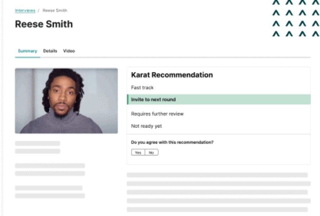
Task: Choose the Not ready yet option
Action: point(146,126)
